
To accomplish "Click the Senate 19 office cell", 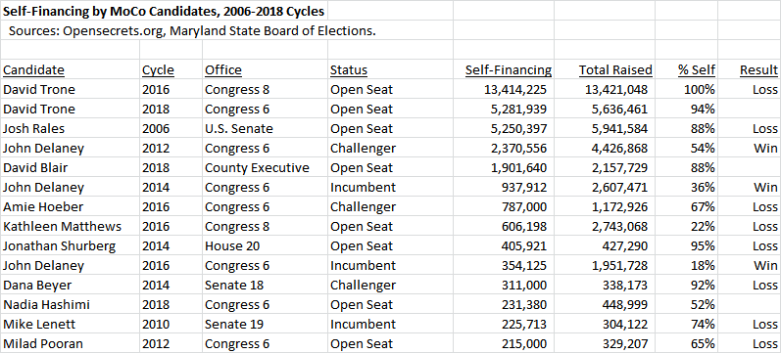I will pyautogui.click(x=265, y=324).
